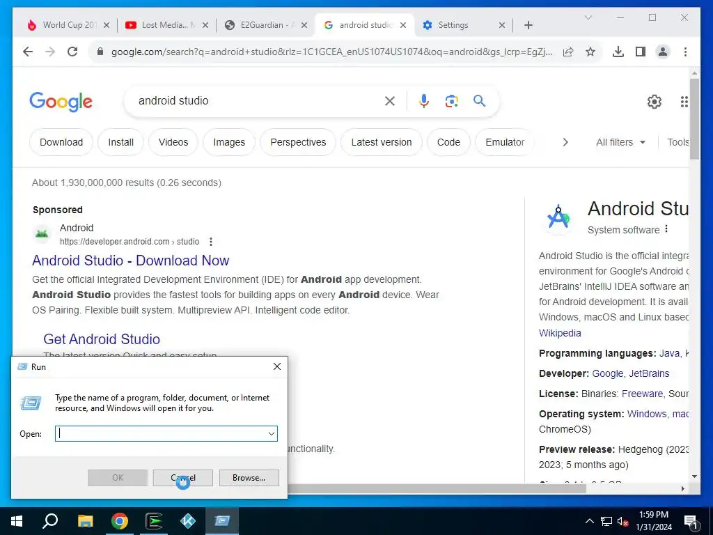The height and width of the screenshot is (535, 713).
Task: Open the Windows Start menu
Action: click(17, 521)
